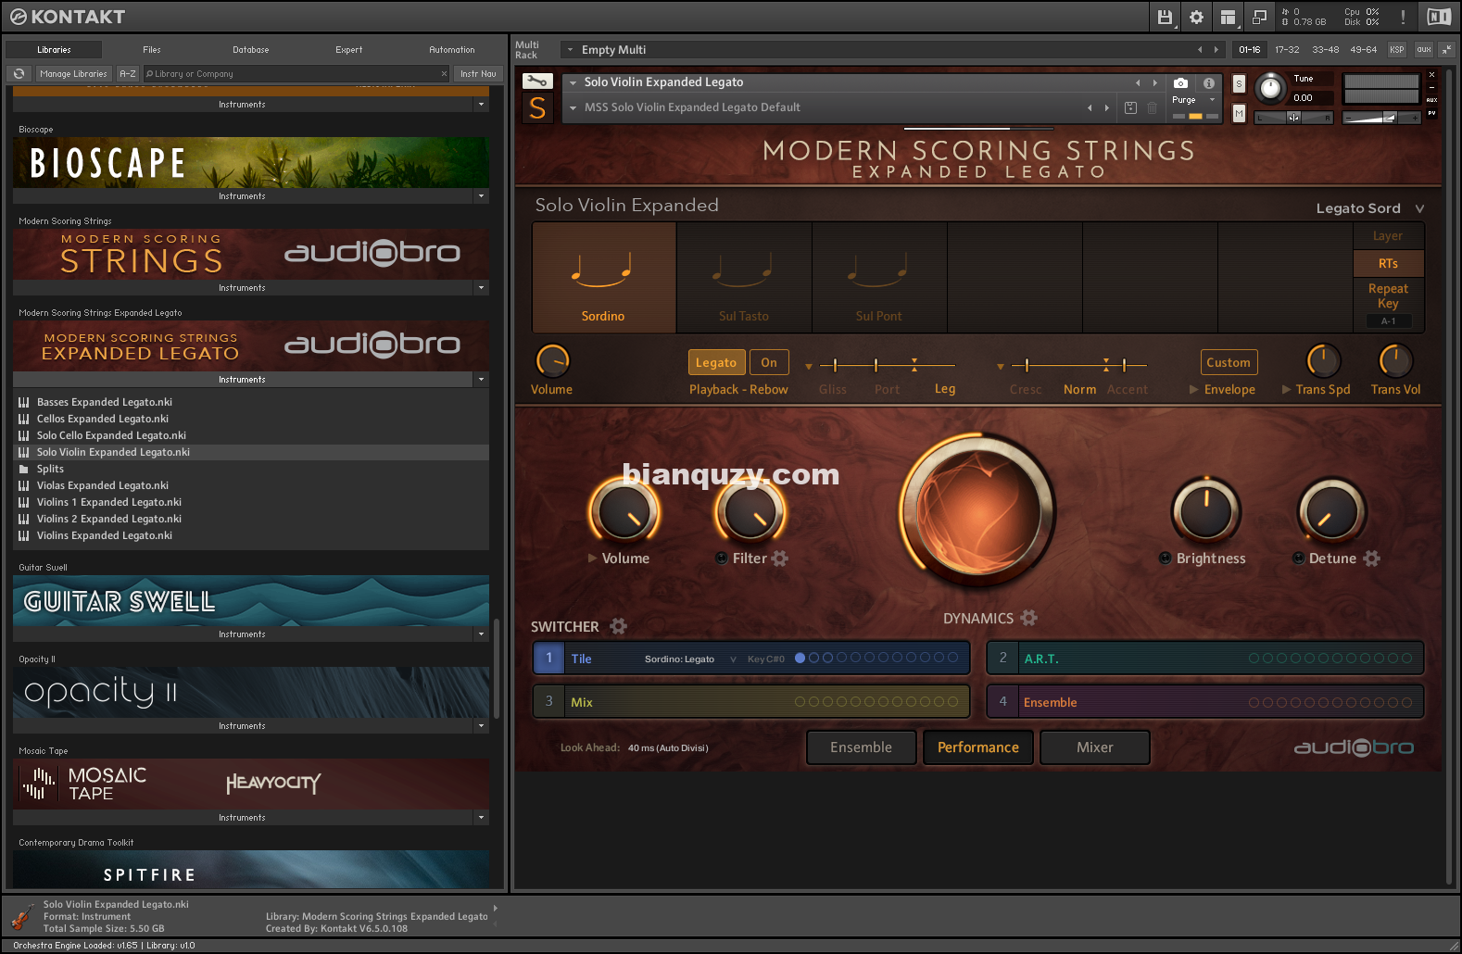This screenshot has width=1462, height=954.
Task: Select the 33-48 rack page
Action: tap(1325, 50)
